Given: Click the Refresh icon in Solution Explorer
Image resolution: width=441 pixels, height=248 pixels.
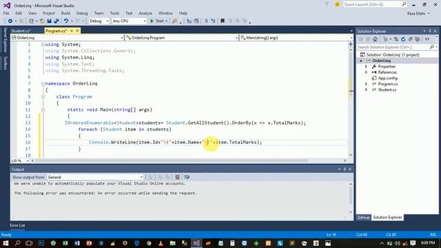Looking at the screenshot, I should click(x=403, y=39).
